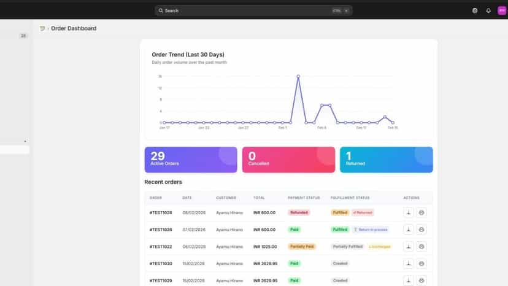
Task: Open the notifications bell
Action: click(x=488, y=10)
